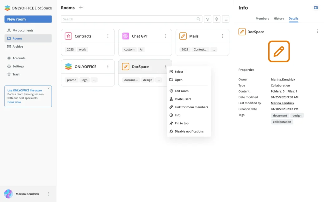This screenshot has width=324, height=202.
Task: Click the Chat GPT room title
Action: click(140, 36)
